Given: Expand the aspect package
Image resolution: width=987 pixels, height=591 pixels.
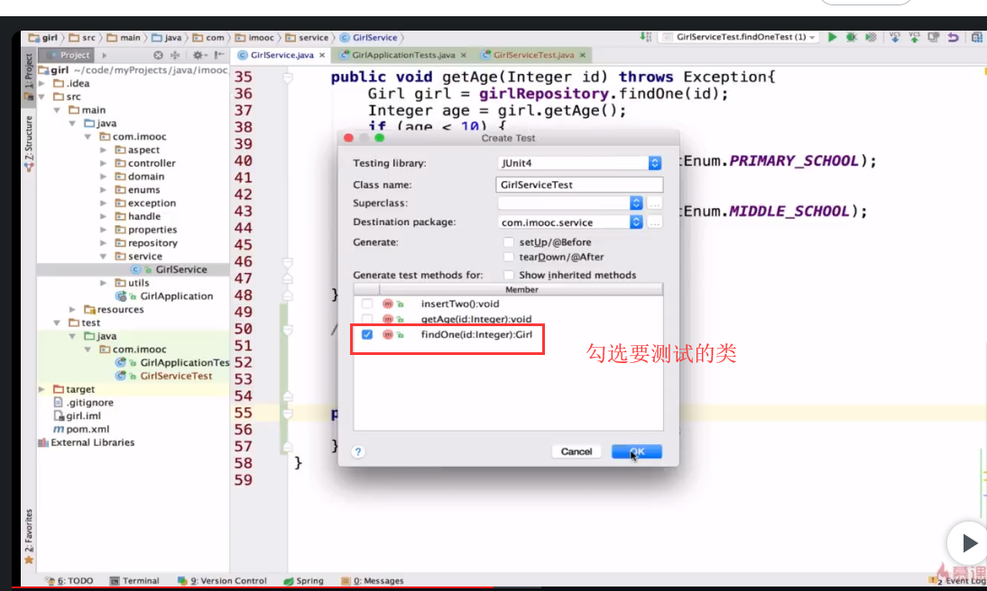Looking at the screenshot, I should pyautogui.click(x=103, y=150).
